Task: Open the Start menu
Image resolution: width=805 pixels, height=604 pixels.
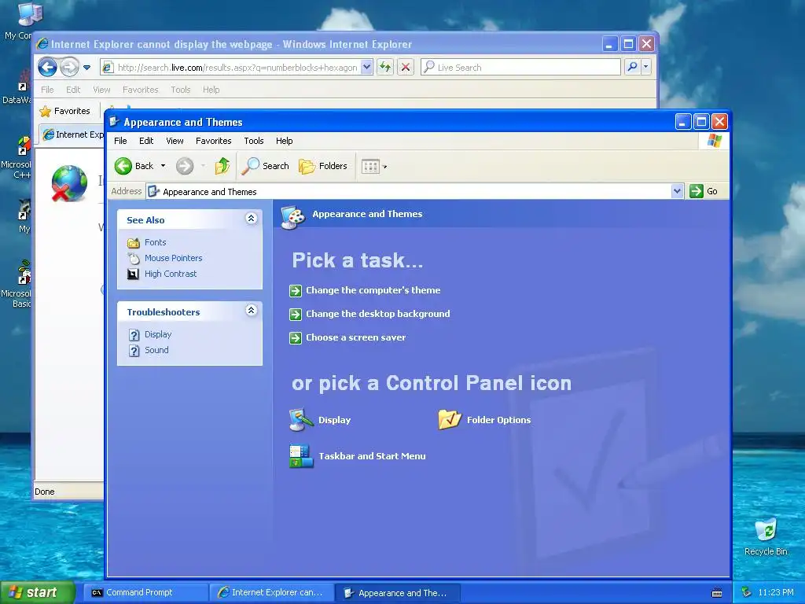Action: coord(37,593)
